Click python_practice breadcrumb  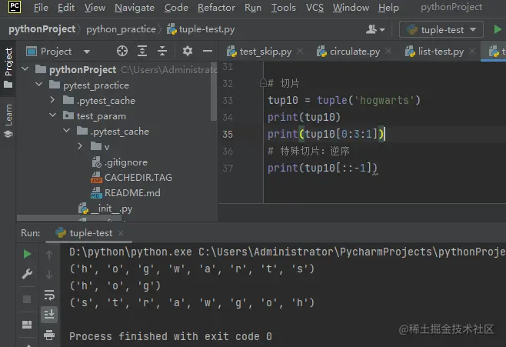(x=121, y=29)
